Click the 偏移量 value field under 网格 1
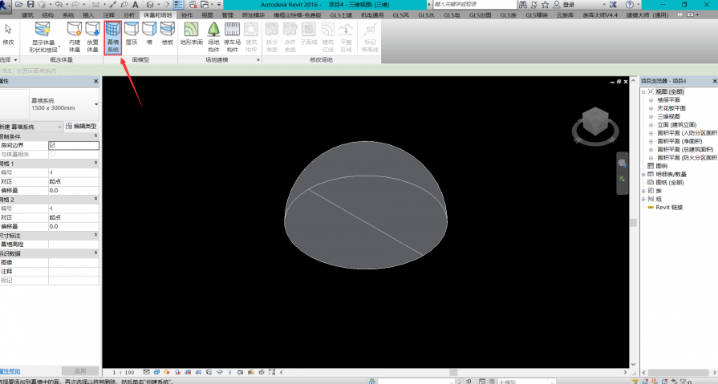The width and height of the screenshot is (718, 384). click(72, 191)
